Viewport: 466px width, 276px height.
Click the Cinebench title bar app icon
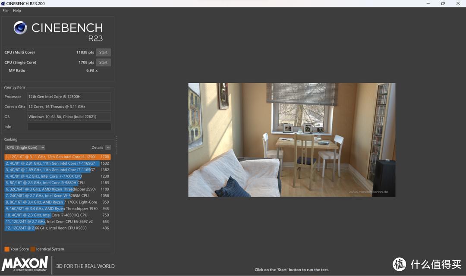tap(3, 3)
